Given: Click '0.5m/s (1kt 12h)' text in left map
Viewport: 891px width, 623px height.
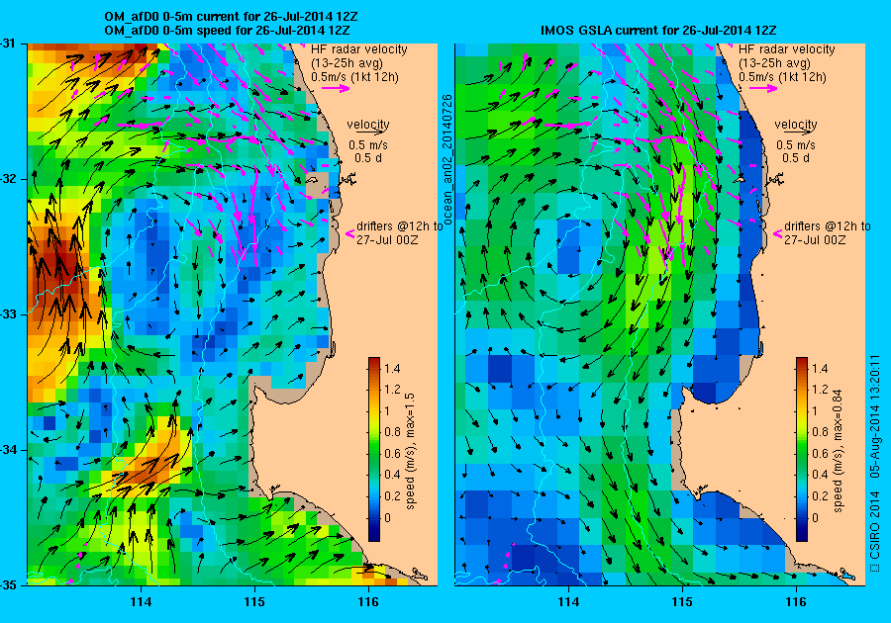Looking at the screenshot, I should coord(354,77).
